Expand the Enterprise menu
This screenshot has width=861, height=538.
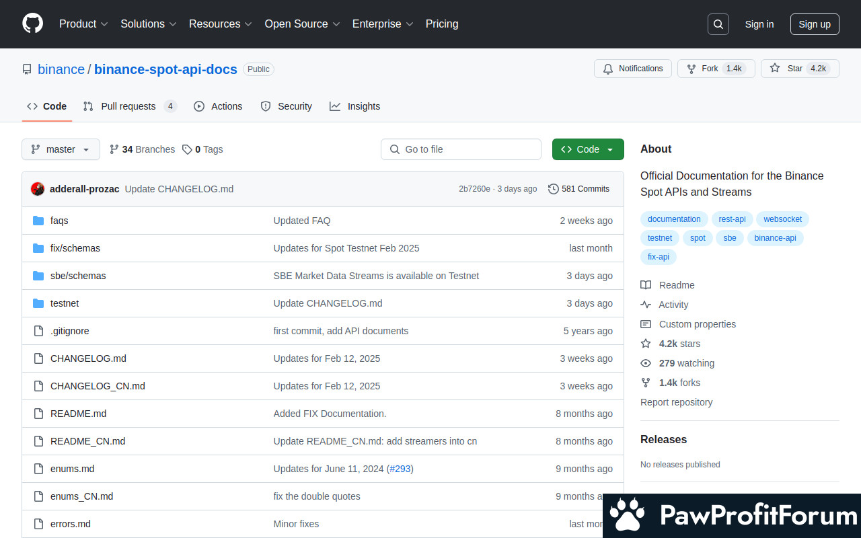[383, 24]
